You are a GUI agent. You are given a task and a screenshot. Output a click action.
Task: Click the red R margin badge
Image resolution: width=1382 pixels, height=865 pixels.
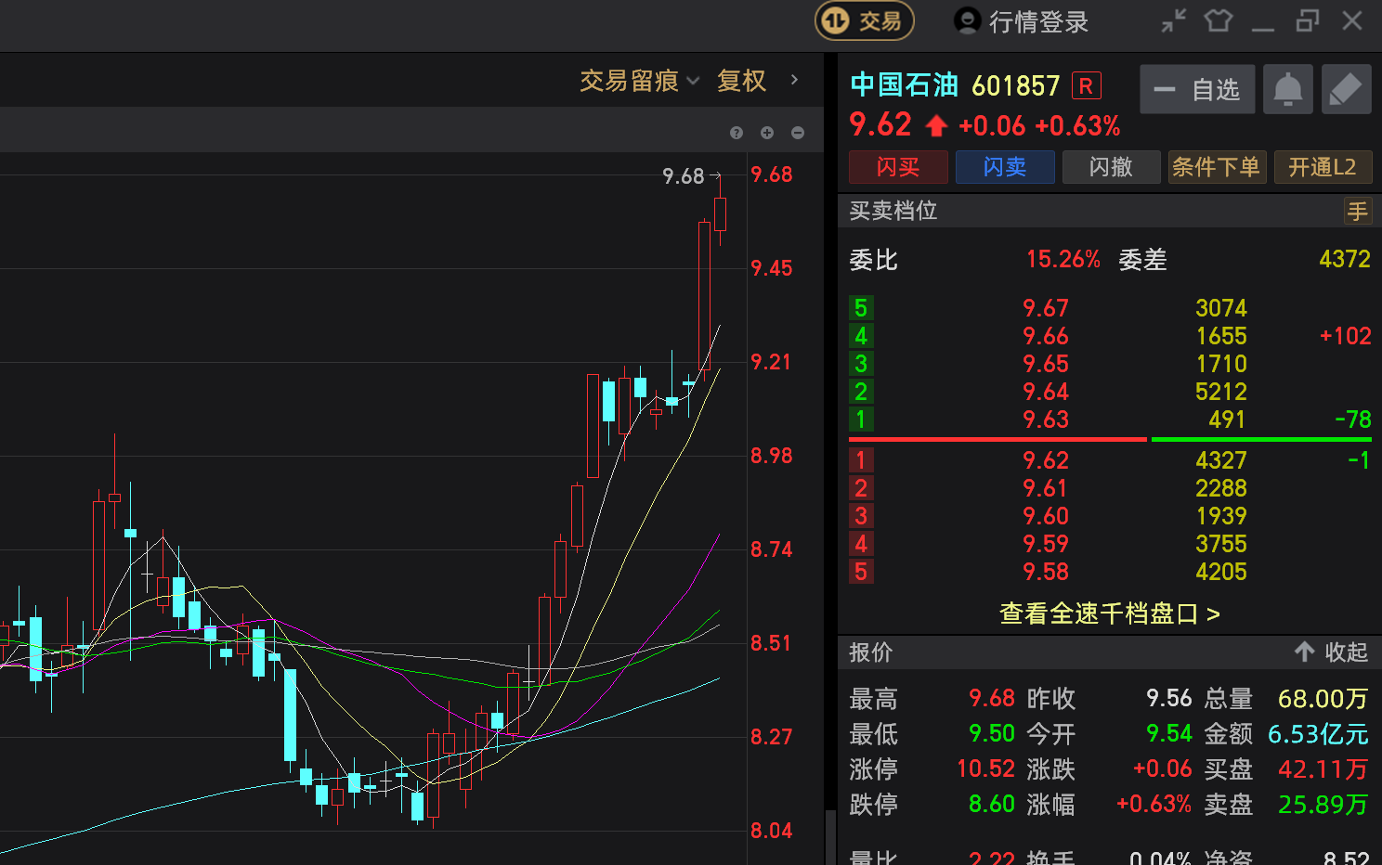[x=1086, y=86]
